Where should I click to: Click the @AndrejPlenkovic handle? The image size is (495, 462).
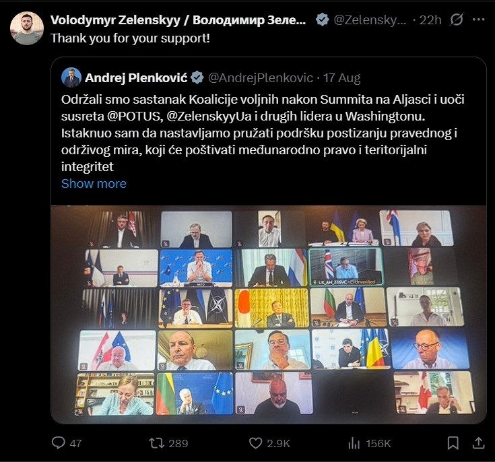point(260,77)
